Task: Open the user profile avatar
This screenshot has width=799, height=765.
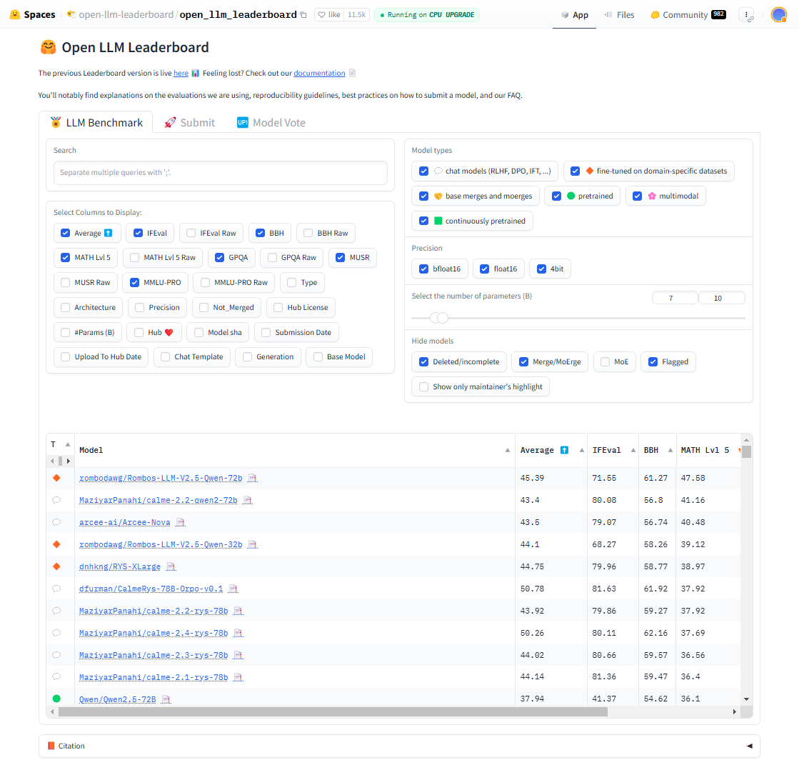Action: pyautogui.click(x=778, y=15)
